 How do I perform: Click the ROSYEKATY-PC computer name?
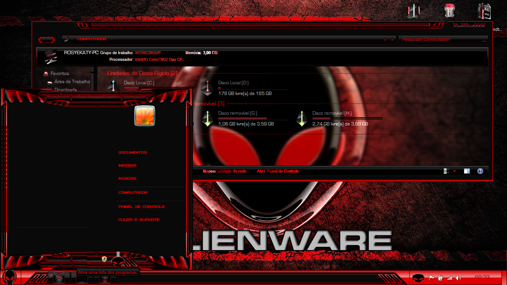pos(81,53)
